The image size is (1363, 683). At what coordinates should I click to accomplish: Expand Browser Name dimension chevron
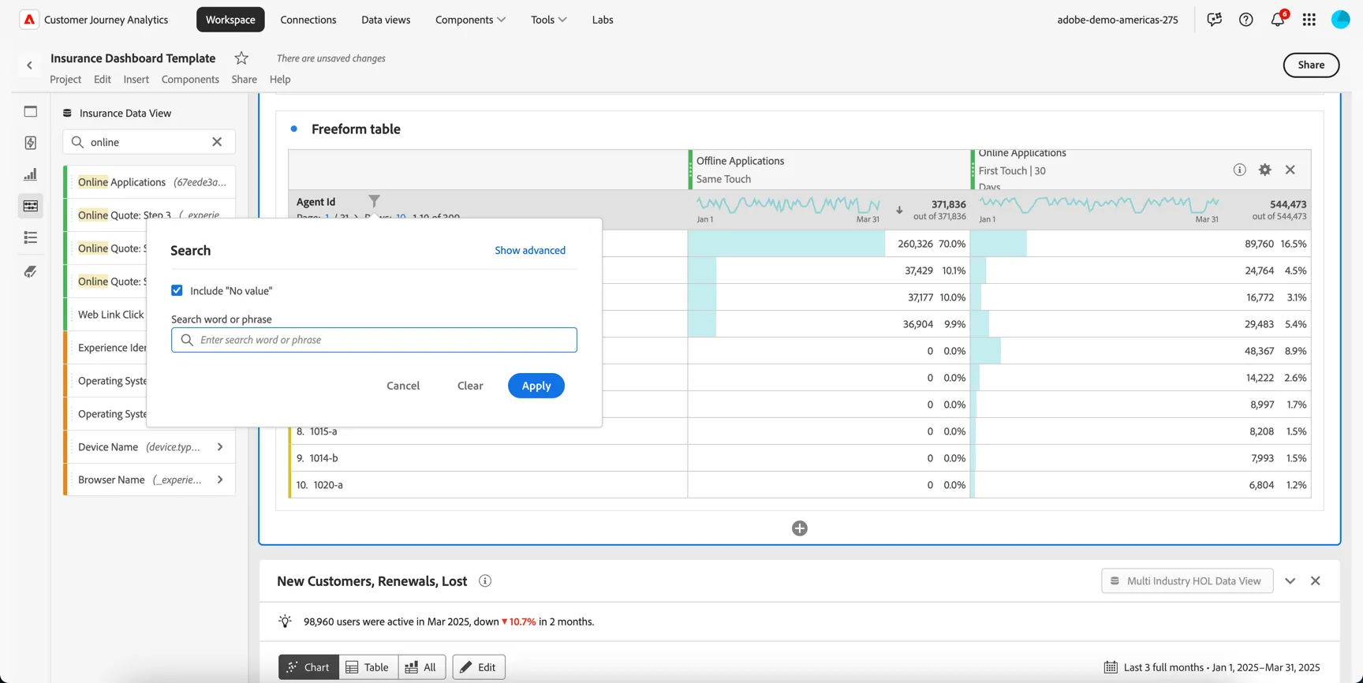[220, 480]
